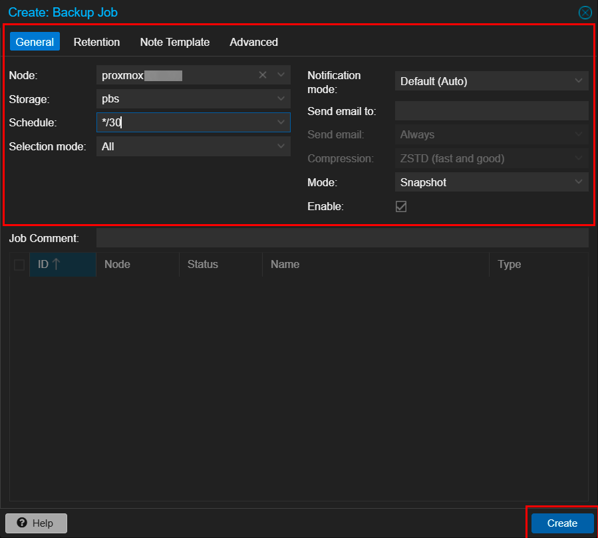Clear the Node field with the X icon
This screenshot has width=598, height=538.
(x=263, y=75)
